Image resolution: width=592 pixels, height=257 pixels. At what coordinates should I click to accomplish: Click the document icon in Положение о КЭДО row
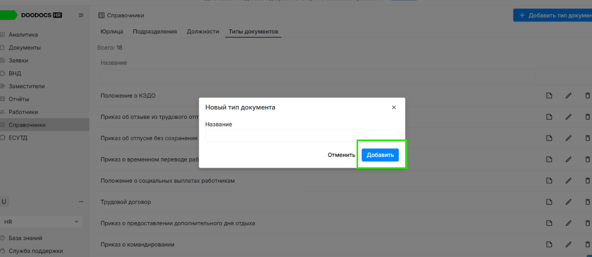click(549, 96)
